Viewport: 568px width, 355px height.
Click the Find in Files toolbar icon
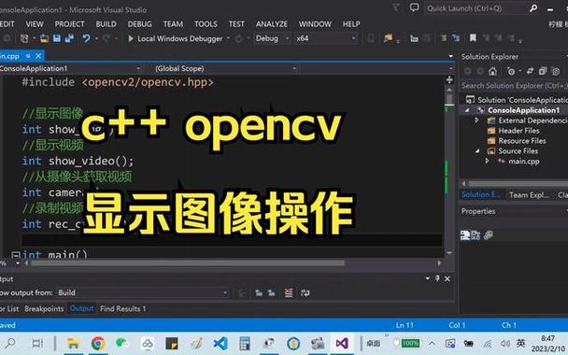[x=388, y=37]
